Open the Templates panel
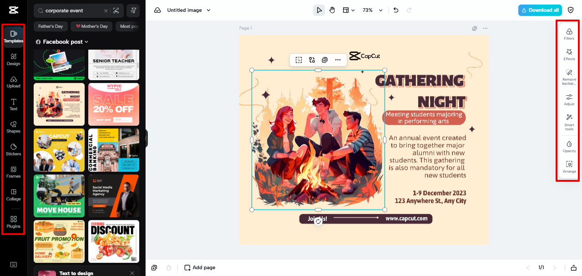The image size is (582, 276). (x=13, y=36)
